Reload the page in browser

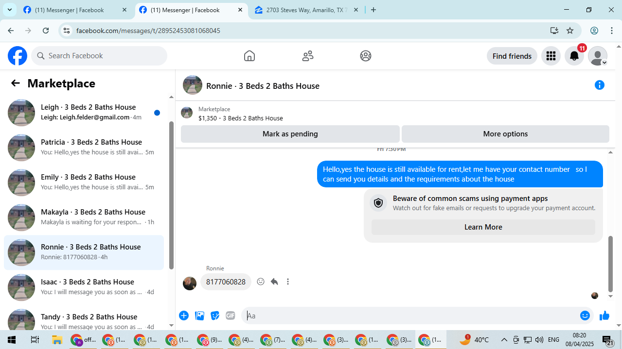pos(46,31)
